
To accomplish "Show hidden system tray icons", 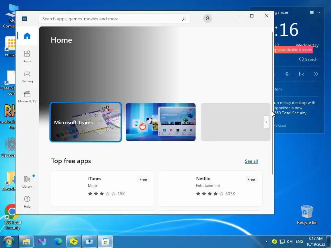I will point(266,242).
